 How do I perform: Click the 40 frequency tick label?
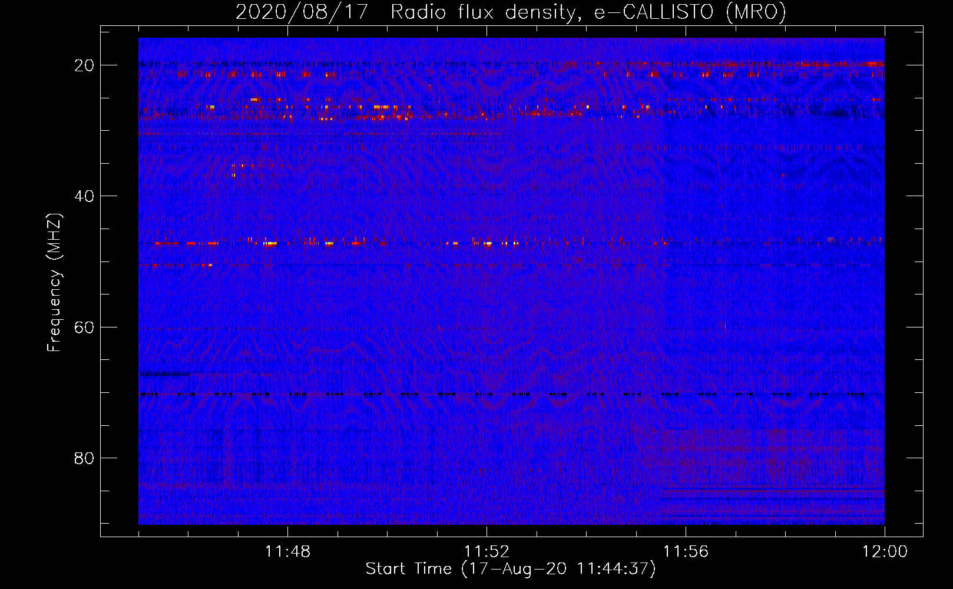[84, 196]
